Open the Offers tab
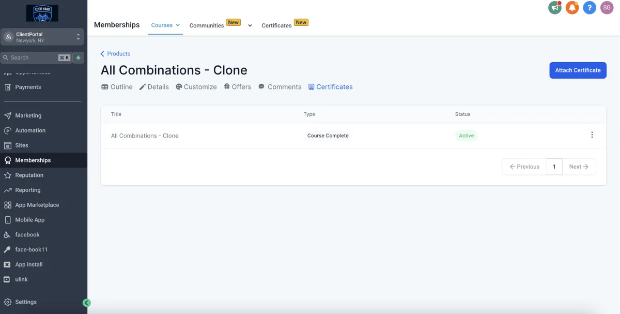Screen dimensions: 620x314 tap(237, 87)
